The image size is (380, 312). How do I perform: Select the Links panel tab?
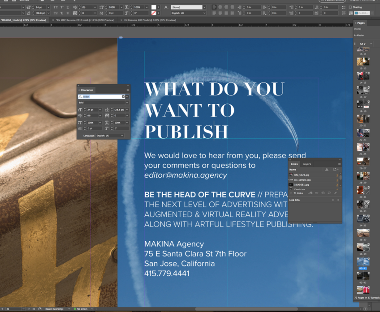tap(294, 164)
